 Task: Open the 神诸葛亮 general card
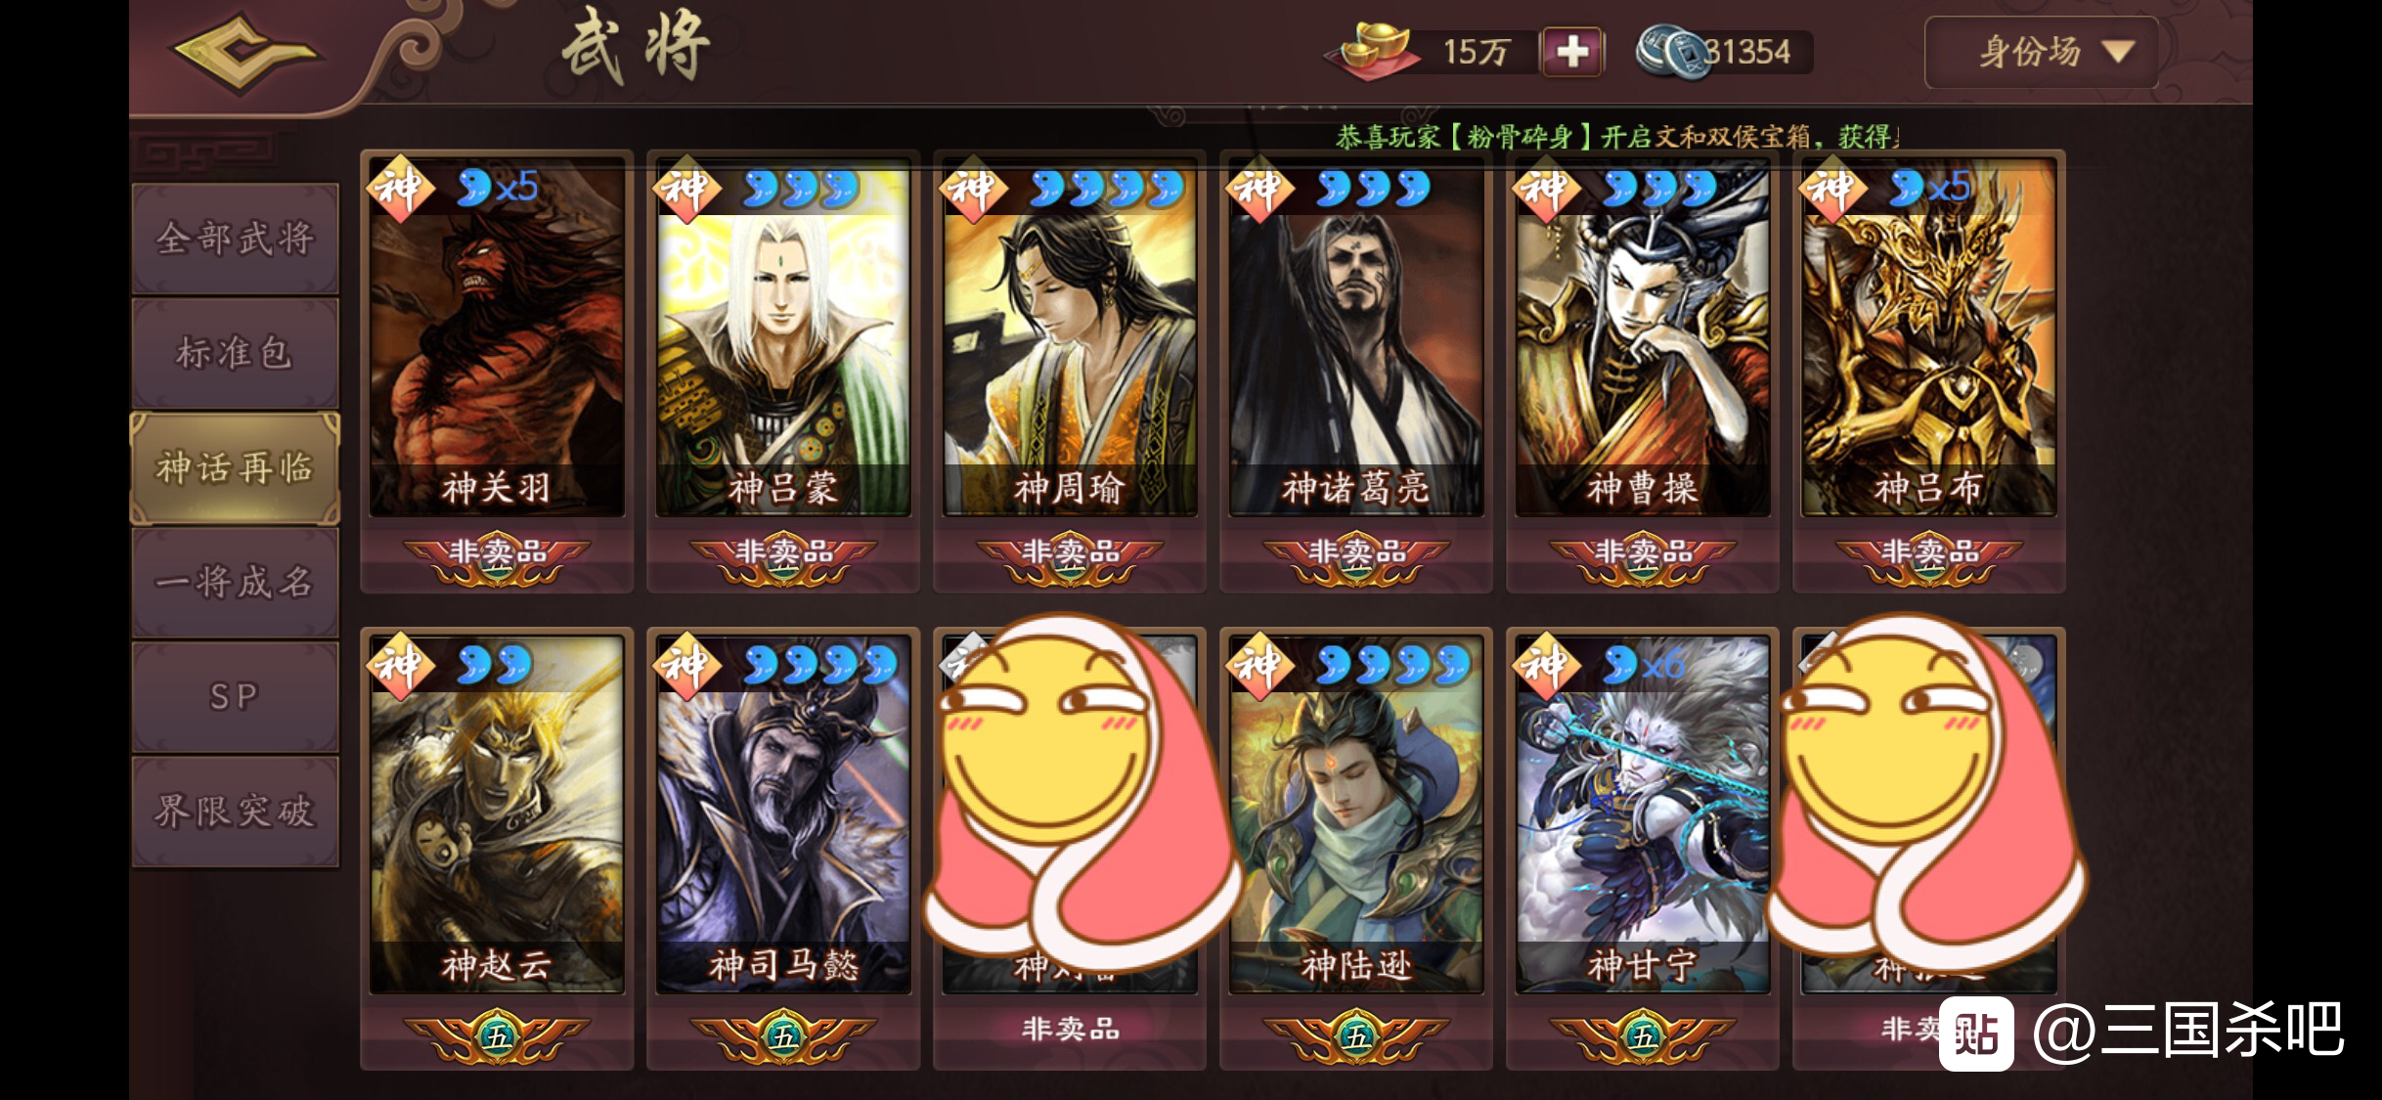tap(1356, 336)
